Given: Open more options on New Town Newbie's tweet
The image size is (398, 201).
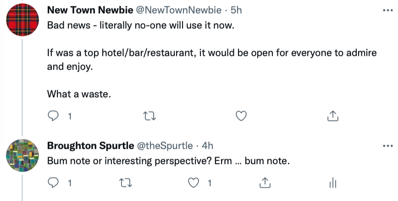Looking at the screenshot, I should tap(388, 11).
